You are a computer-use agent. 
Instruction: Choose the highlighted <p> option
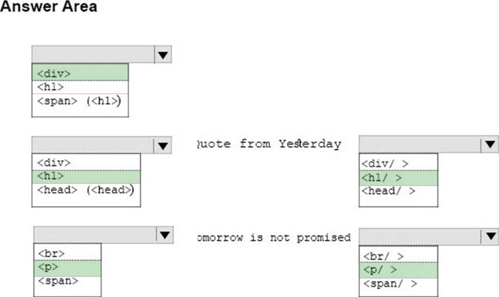click(68, 268)
